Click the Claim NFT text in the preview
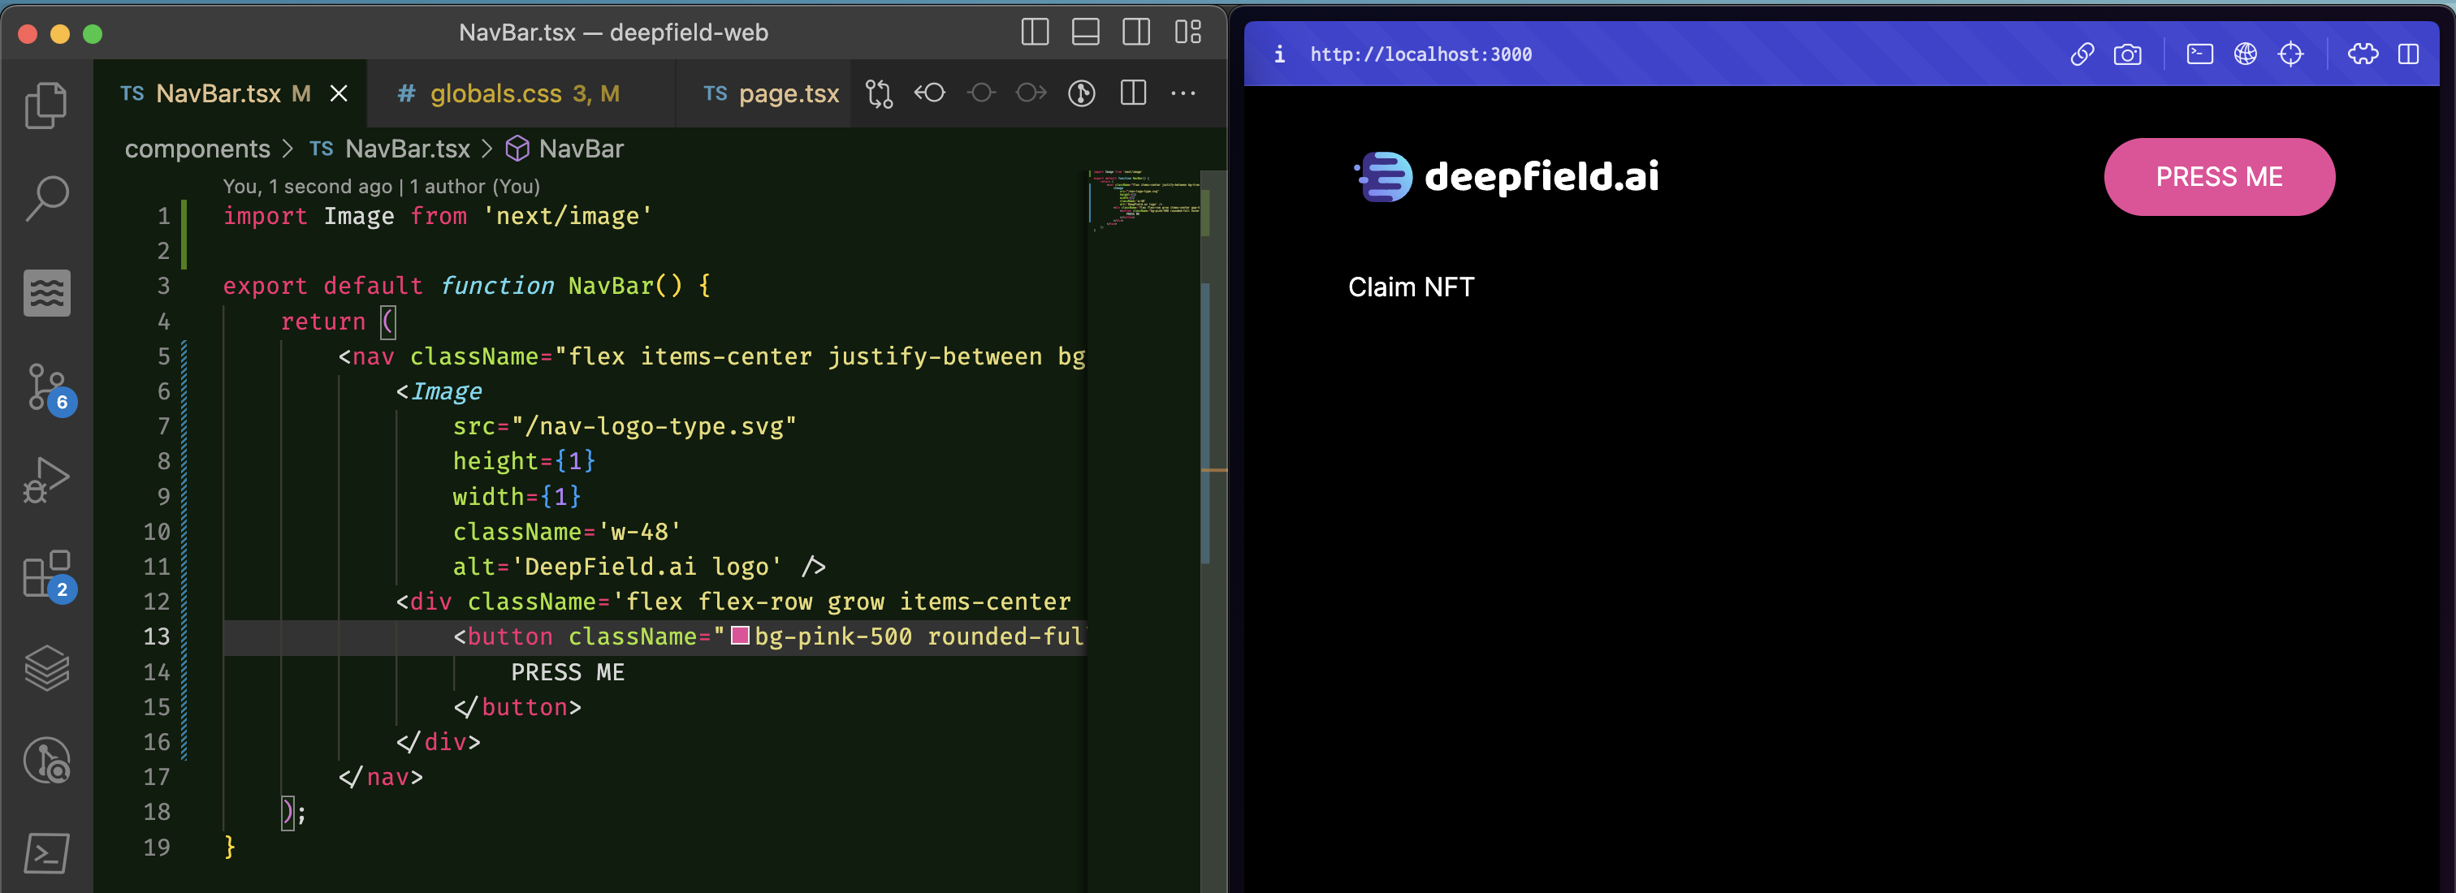The image size is (2456, 893). [1411, 287]
